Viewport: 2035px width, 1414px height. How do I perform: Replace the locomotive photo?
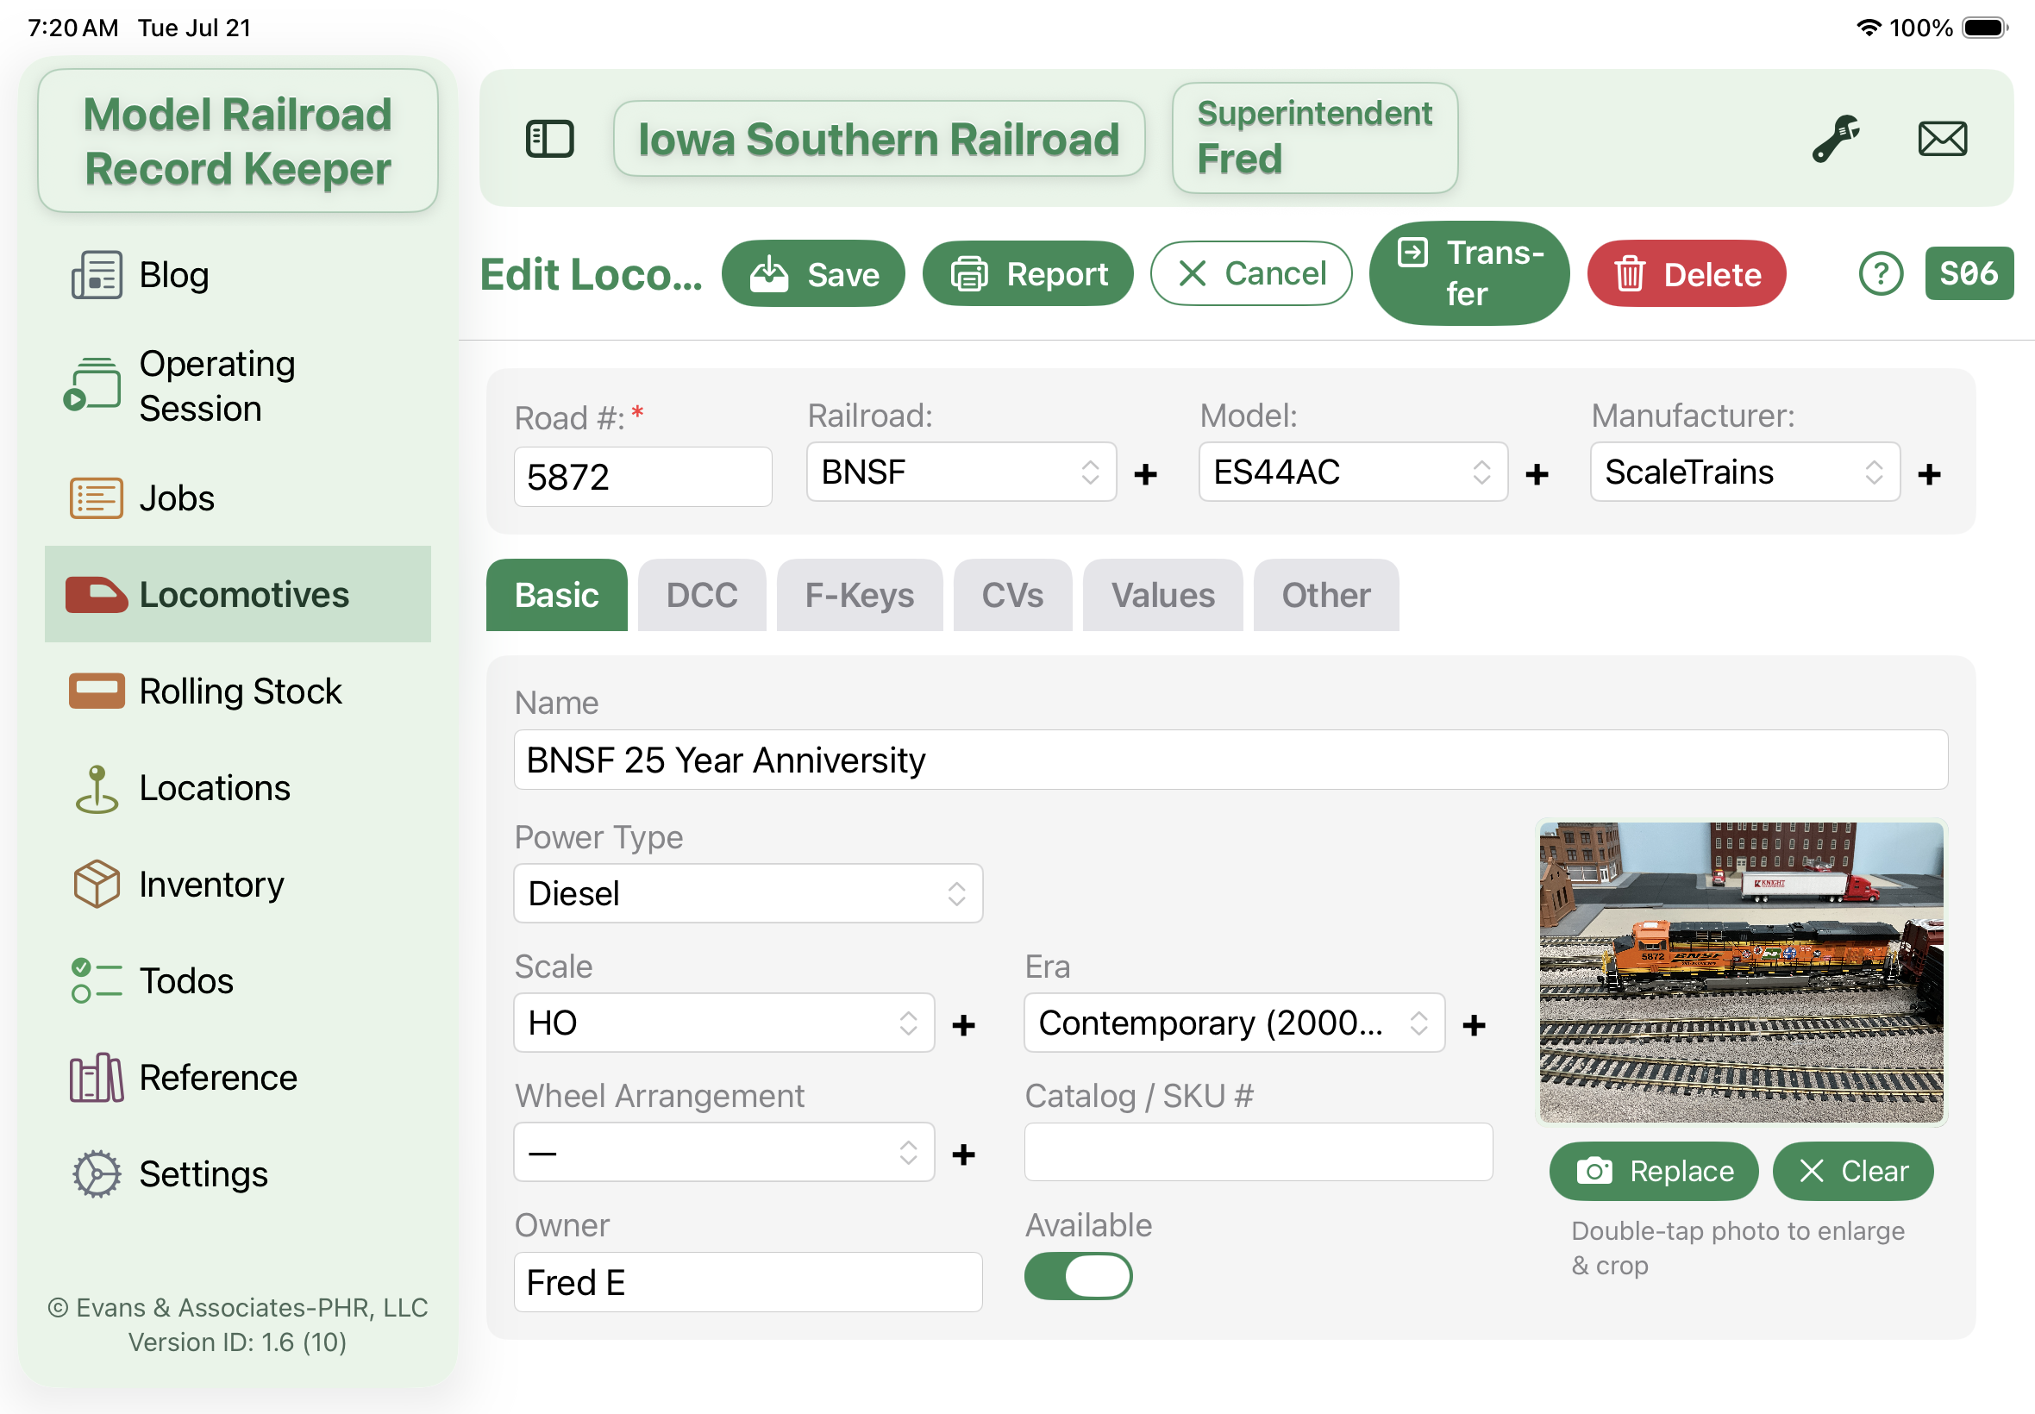tap(1654, 1171)
